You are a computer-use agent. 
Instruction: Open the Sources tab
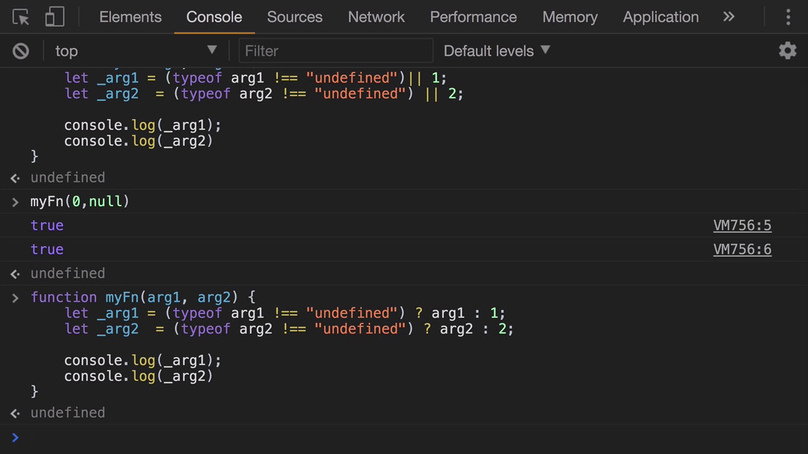(x=295, y=17)
